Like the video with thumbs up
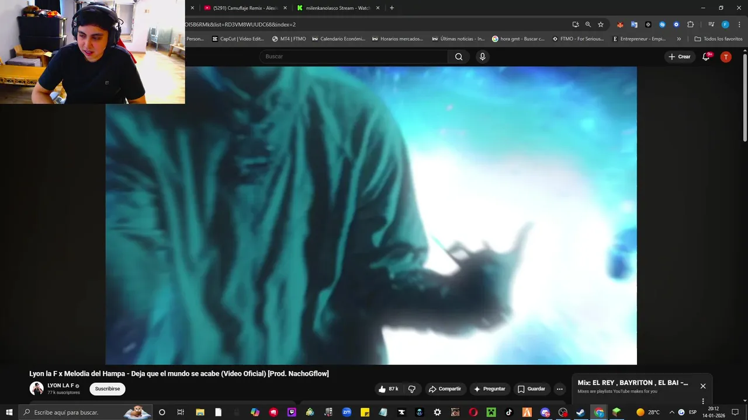Viewport: 748px width, 420px height. (388, 389)
